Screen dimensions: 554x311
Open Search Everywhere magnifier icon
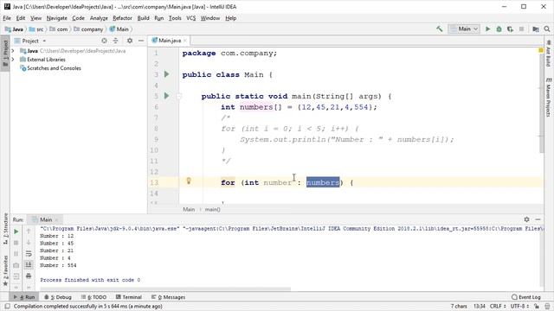point(547,29)
